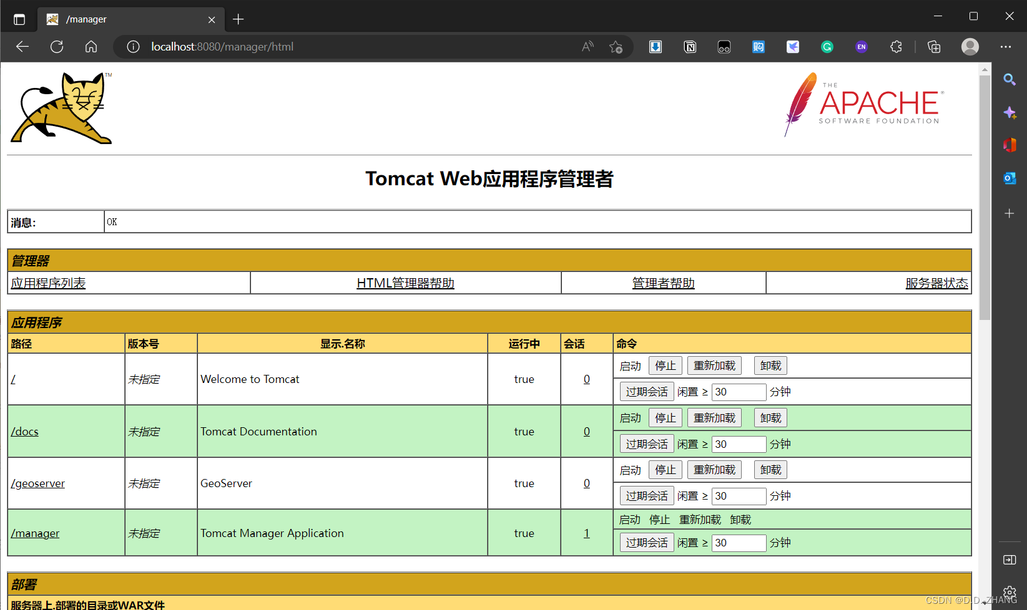The width and height of the screenshot is (1027, 610).
Task: Click the GeoServer display name cell
Action: pyautogui.click(x=342, y=483)
